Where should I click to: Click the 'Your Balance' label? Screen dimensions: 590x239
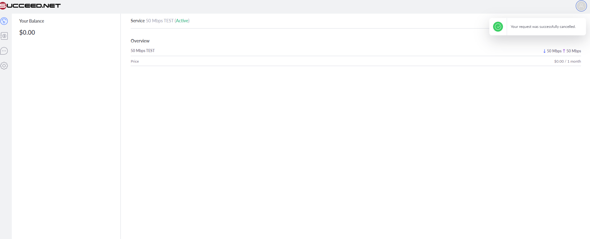(x=32, y=21)
